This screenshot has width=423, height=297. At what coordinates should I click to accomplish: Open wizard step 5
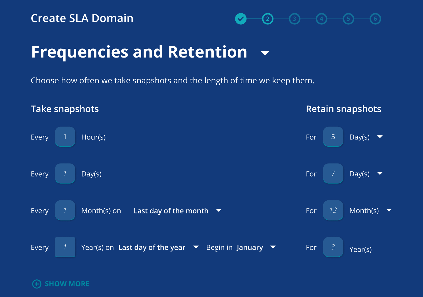348,19
